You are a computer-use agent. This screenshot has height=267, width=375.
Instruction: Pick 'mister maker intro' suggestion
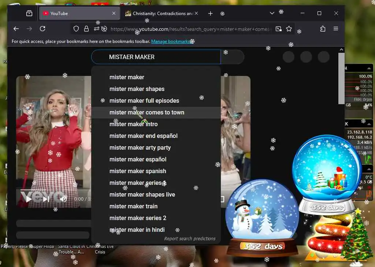pos(156,124)
